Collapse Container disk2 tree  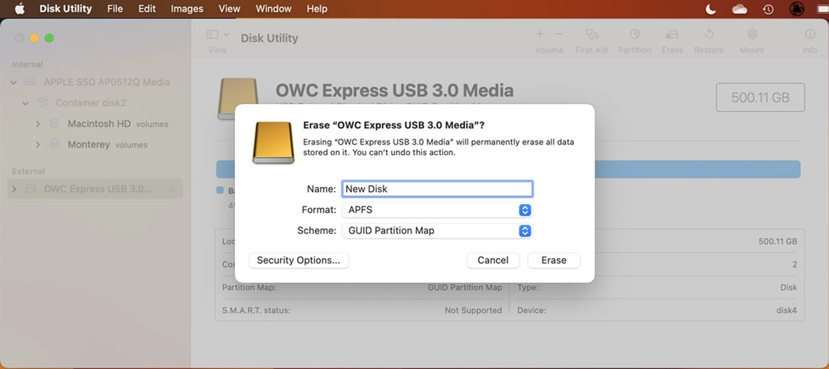point(26,103)
